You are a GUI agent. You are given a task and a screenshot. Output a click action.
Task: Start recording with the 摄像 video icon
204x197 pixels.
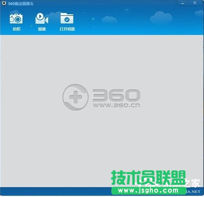(x=42, y=18)
